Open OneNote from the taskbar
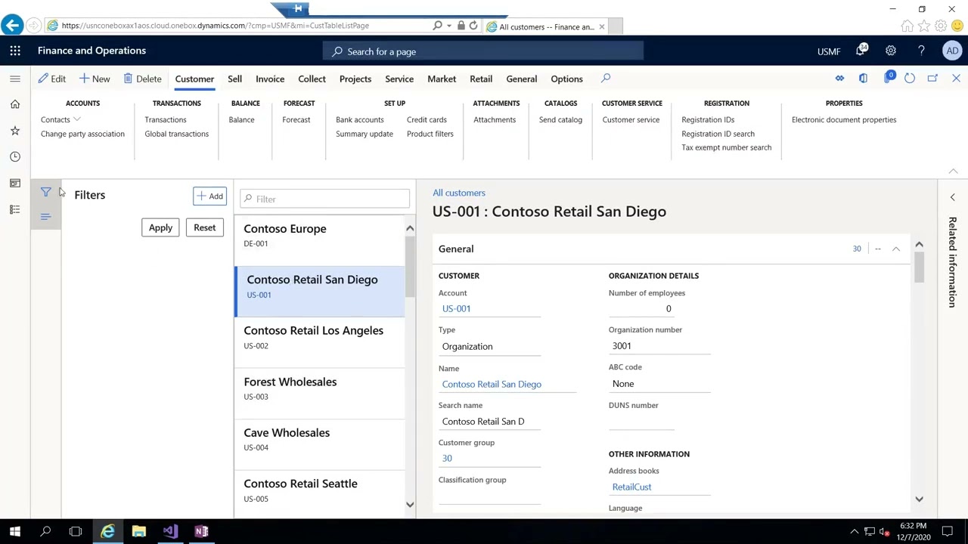 tap(201, 531)
